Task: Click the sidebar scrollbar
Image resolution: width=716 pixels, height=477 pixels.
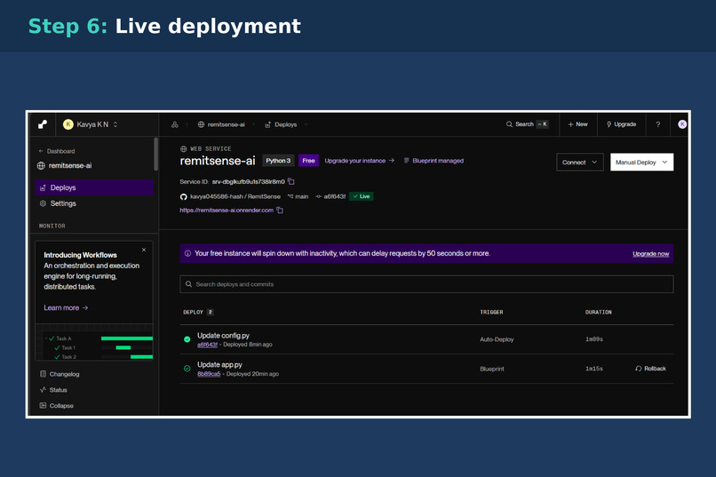Action: pyautogui.click(x=156, y=154)
